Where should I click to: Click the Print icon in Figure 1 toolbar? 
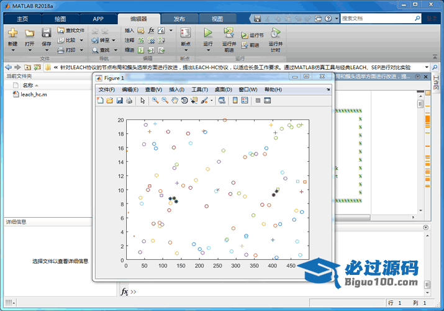pos(129,100)
